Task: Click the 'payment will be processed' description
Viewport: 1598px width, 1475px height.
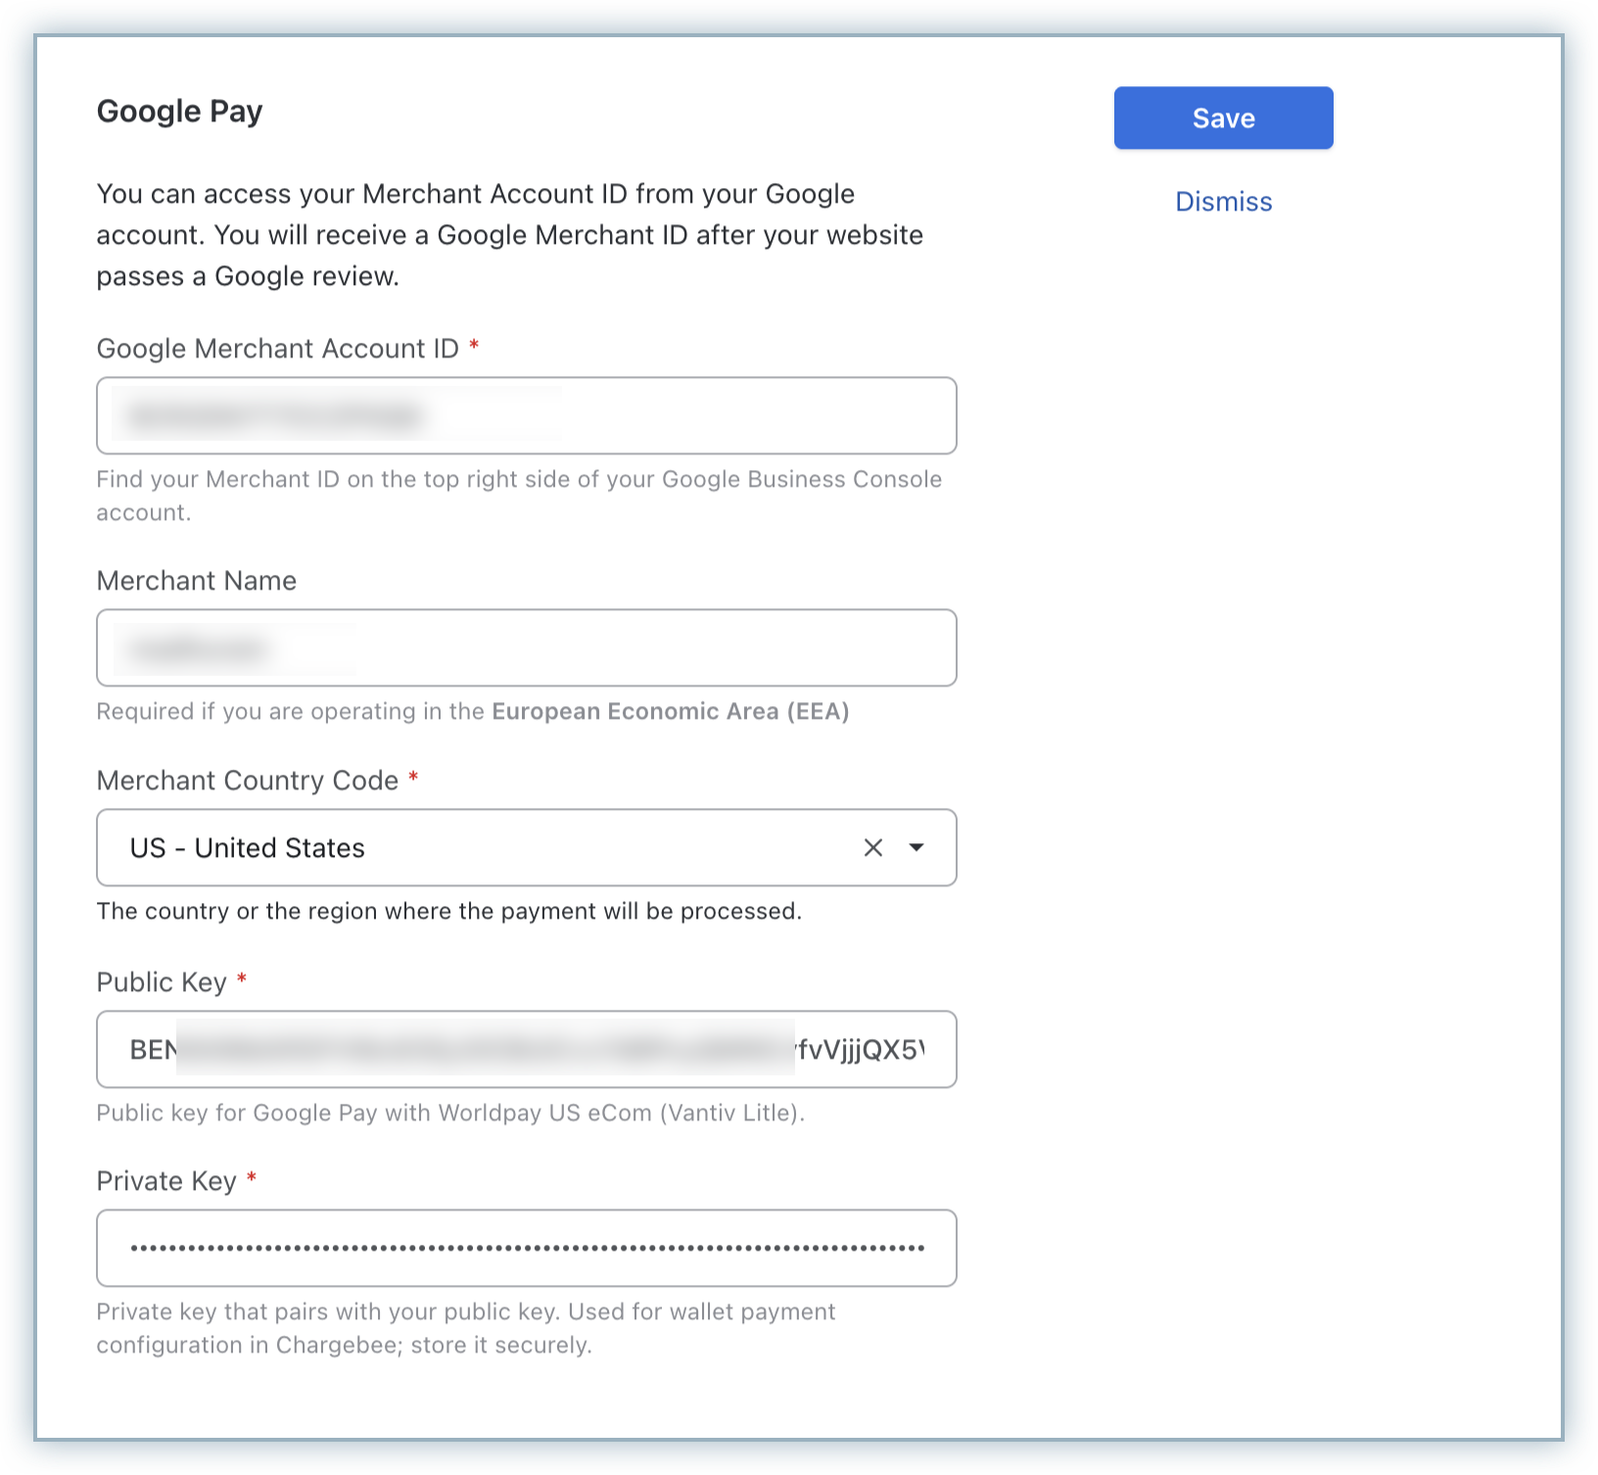Action: 449,911
